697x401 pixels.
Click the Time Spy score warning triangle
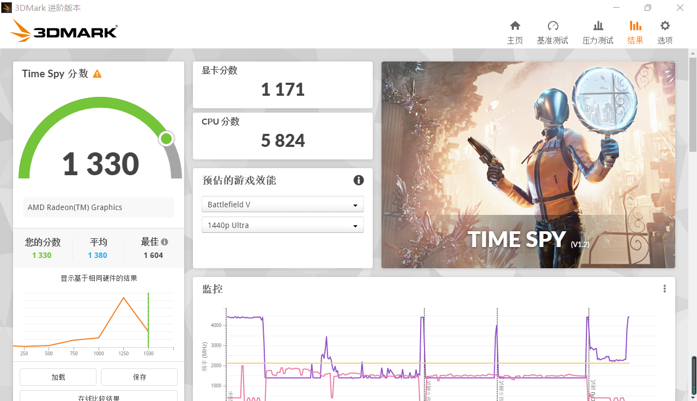point(97,73)
